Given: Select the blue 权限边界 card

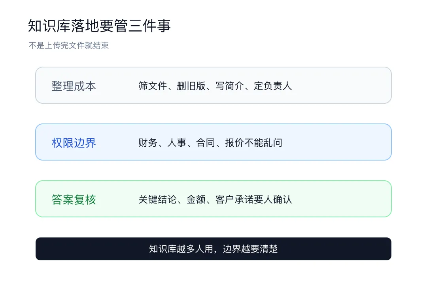Looking at the screenshot, I should [213, 142].
